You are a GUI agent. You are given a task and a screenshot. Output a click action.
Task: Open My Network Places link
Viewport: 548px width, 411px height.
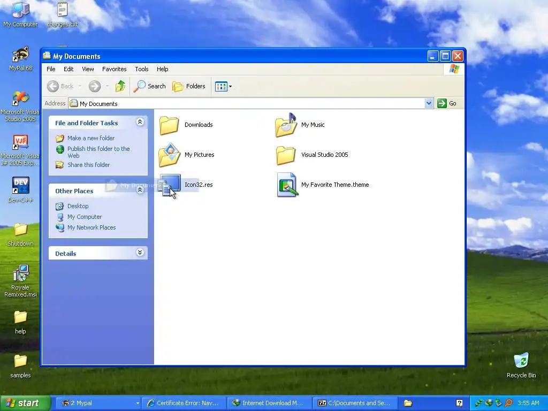click(x=91, y=227)
